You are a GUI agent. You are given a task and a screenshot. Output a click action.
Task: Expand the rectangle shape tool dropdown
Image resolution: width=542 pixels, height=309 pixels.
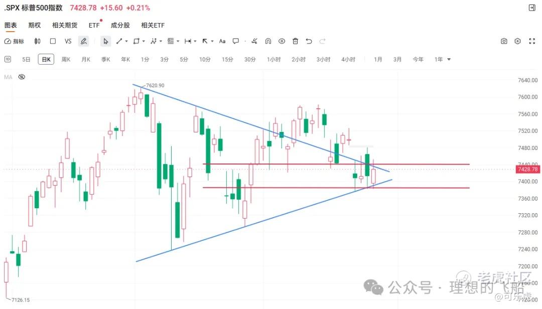point(144,41)
